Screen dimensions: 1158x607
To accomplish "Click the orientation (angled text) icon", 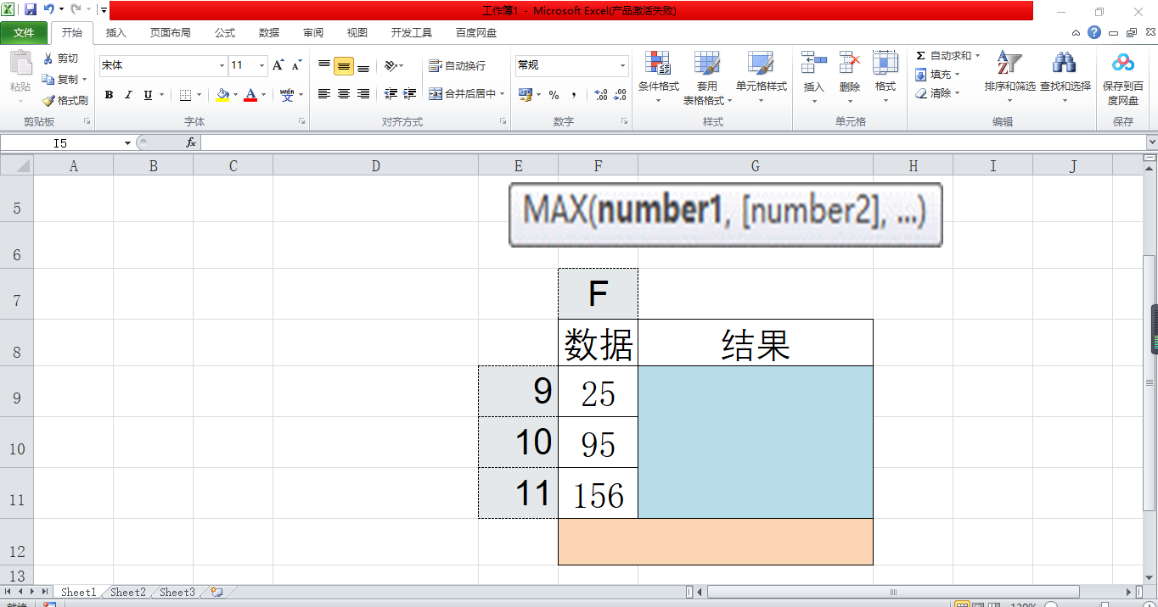I will (x=390, y=65).
